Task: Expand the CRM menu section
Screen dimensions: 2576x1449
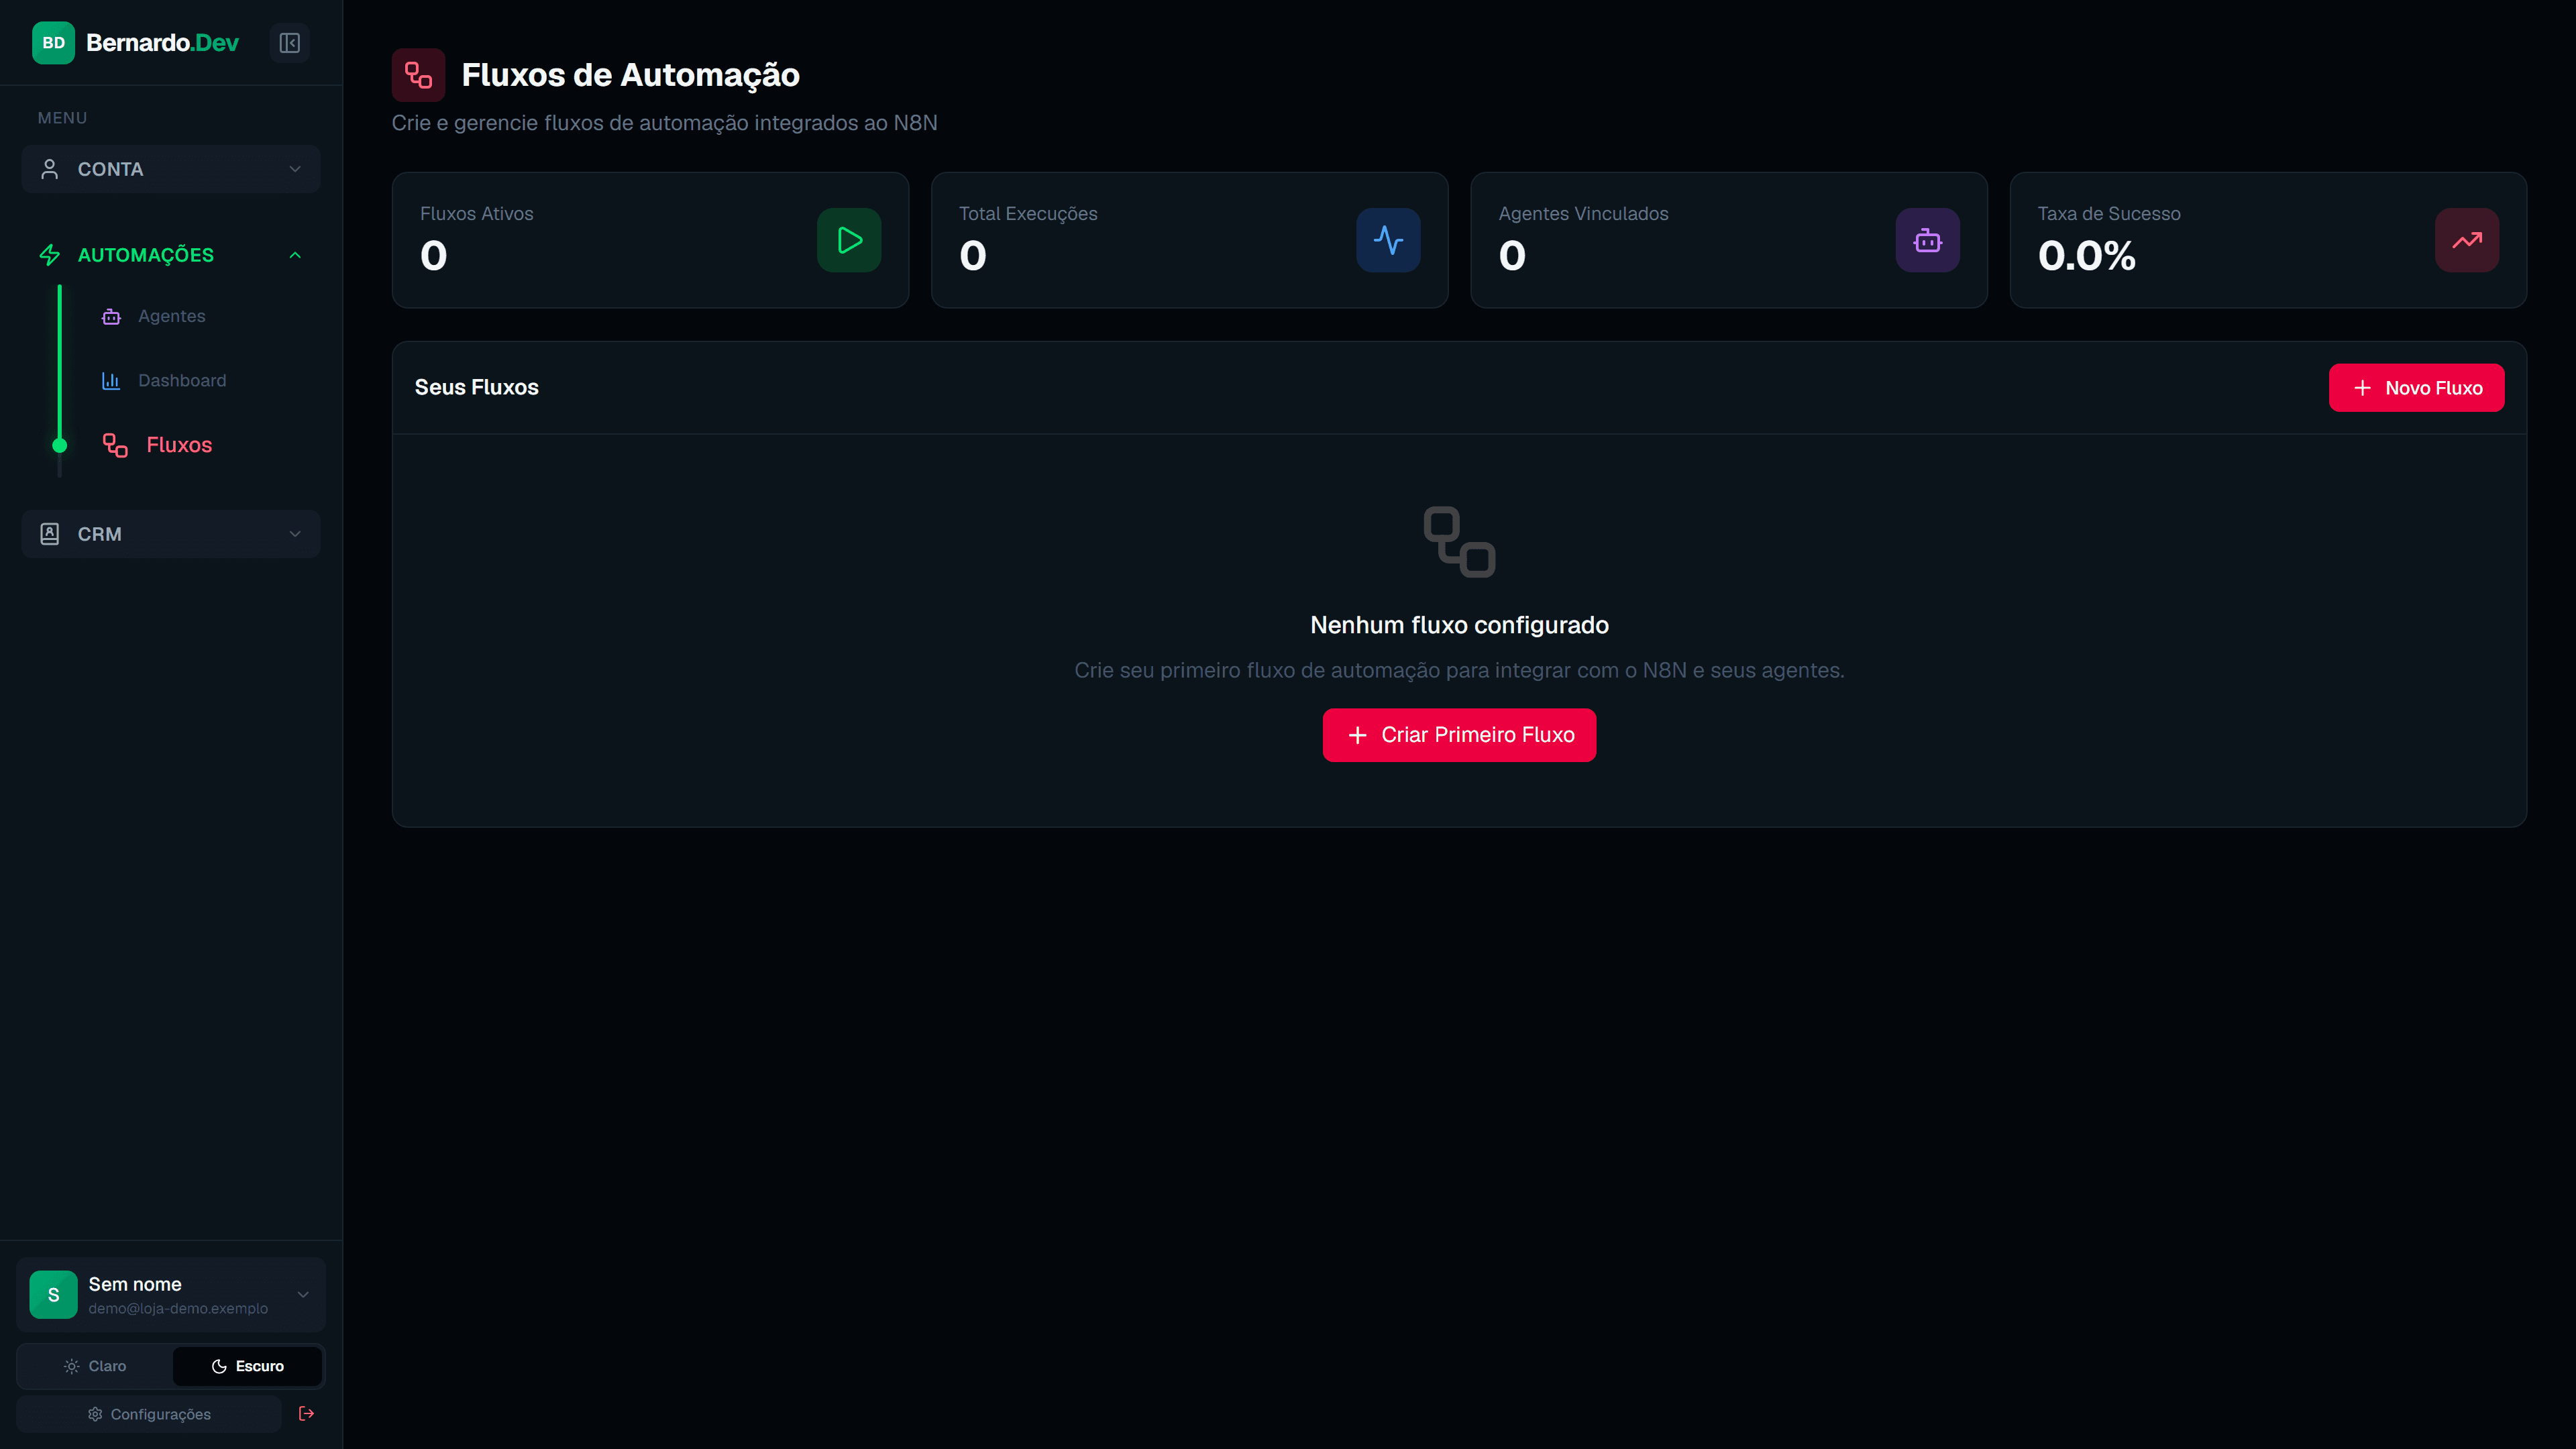Action: (171, 534)
